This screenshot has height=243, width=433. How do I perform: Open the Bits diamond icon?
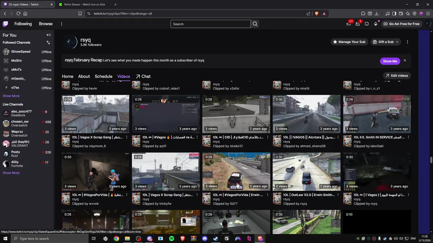[375, 24]
